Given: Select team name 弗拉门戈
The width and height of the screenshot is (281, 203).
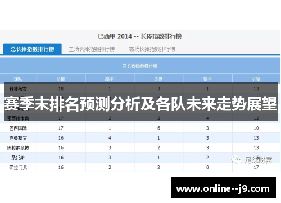Looking at the screenshot, I should 18,168.
